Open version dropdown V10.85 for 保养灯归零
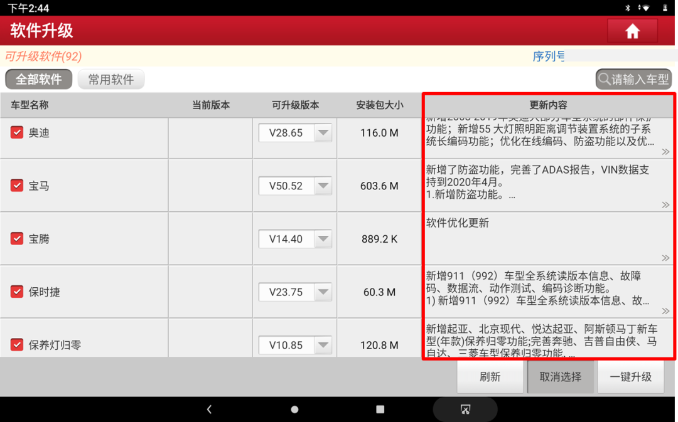The width and height of the screenshot is (678, 422). click(x=295, y=345)
